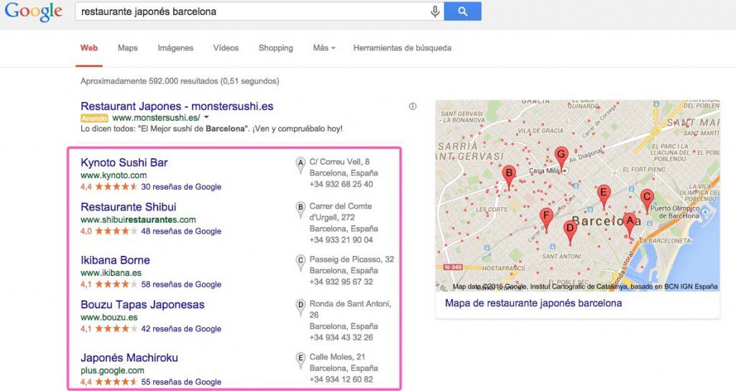
Task: Click phone number +34 934 12 60 82
Action: click(x=341, y=379)
